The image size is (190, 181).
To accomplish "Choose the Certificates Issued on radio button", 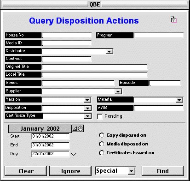I will [x=101, y=153].
